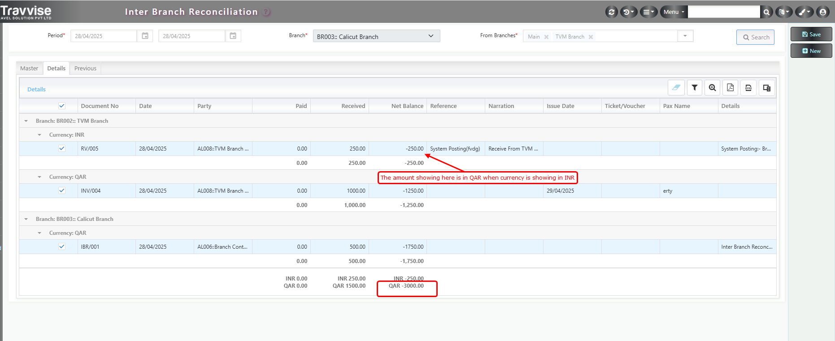Screen dimensions: 835x341
Task: Open calendar for period start date
Action: pos(145,36)
